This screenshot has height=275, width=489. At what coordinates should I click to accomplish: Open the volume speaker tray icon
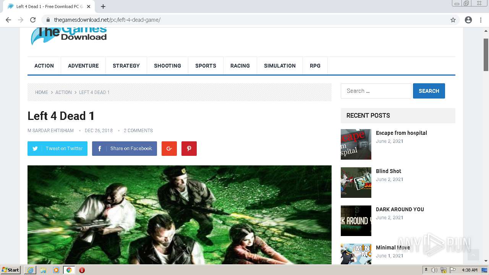tap(434, 270)
